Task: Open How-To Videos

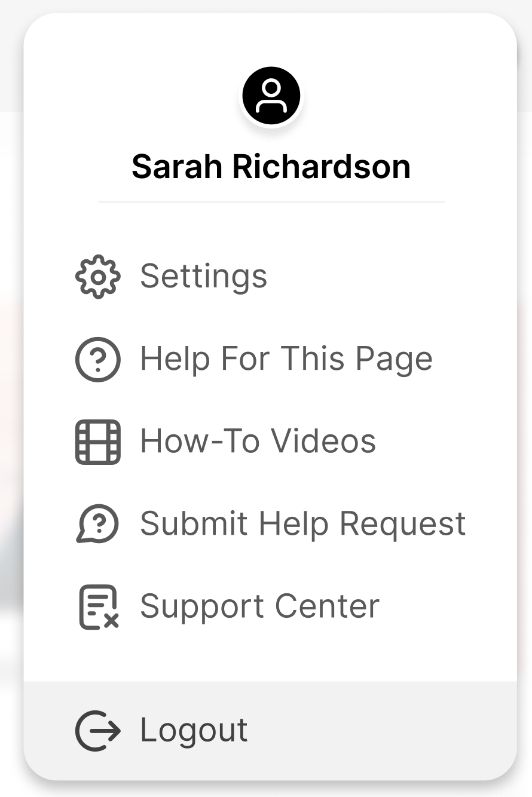Action: (258, 441)
